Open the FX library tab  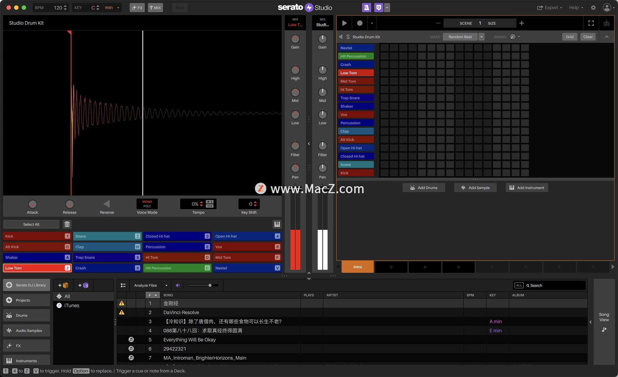click(26, 345)
